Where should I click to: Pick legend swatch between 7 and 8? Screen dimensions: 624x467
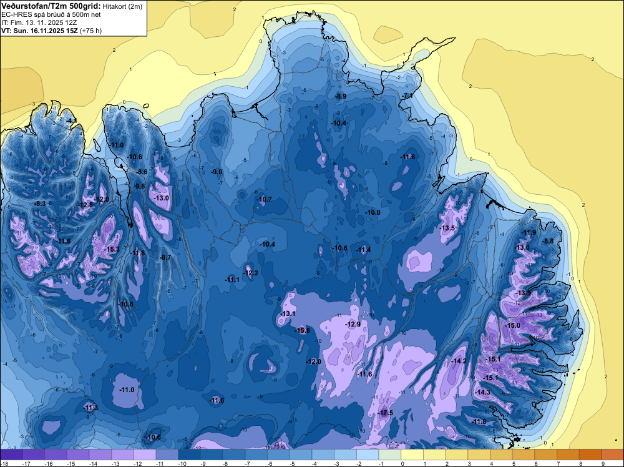pos(568,455)
